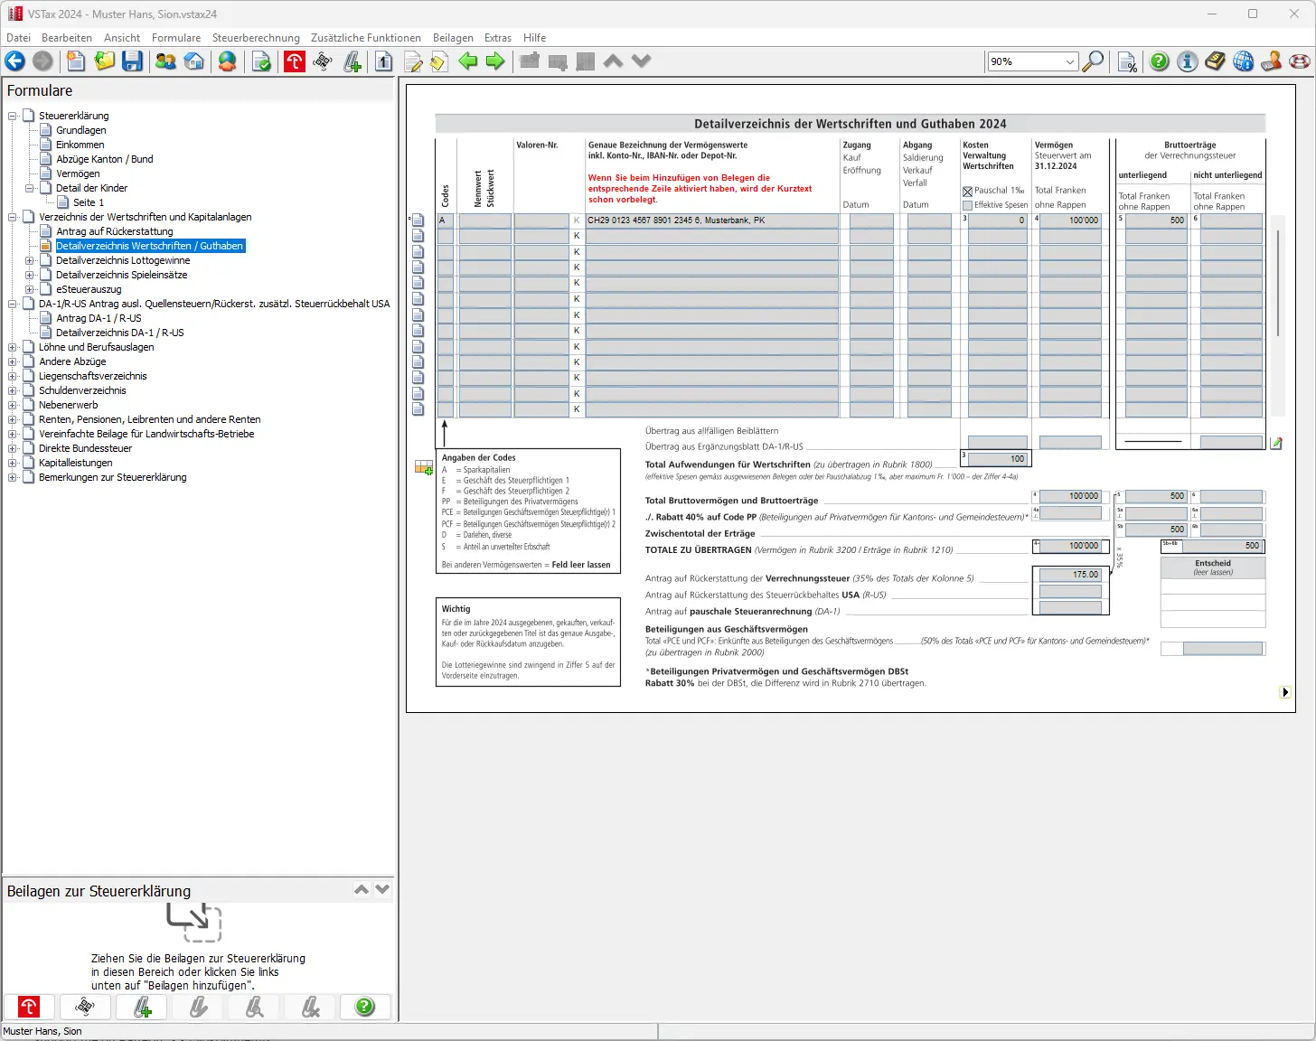Click the open folder toolbar icon

(x=105, y=61)
